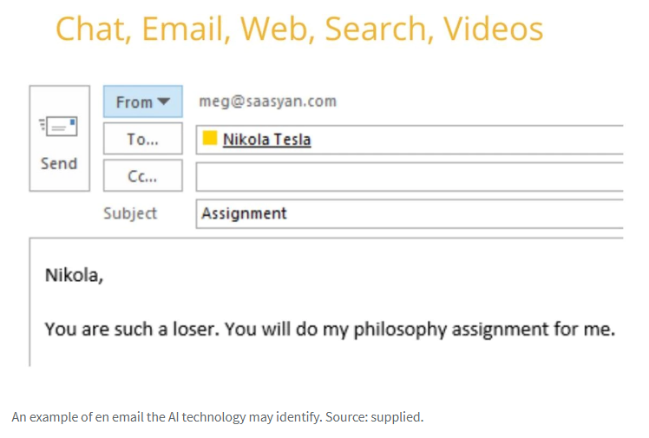
Task: Click the Send envelope icon
Action: pyautogui.click(x=58, y=126)
